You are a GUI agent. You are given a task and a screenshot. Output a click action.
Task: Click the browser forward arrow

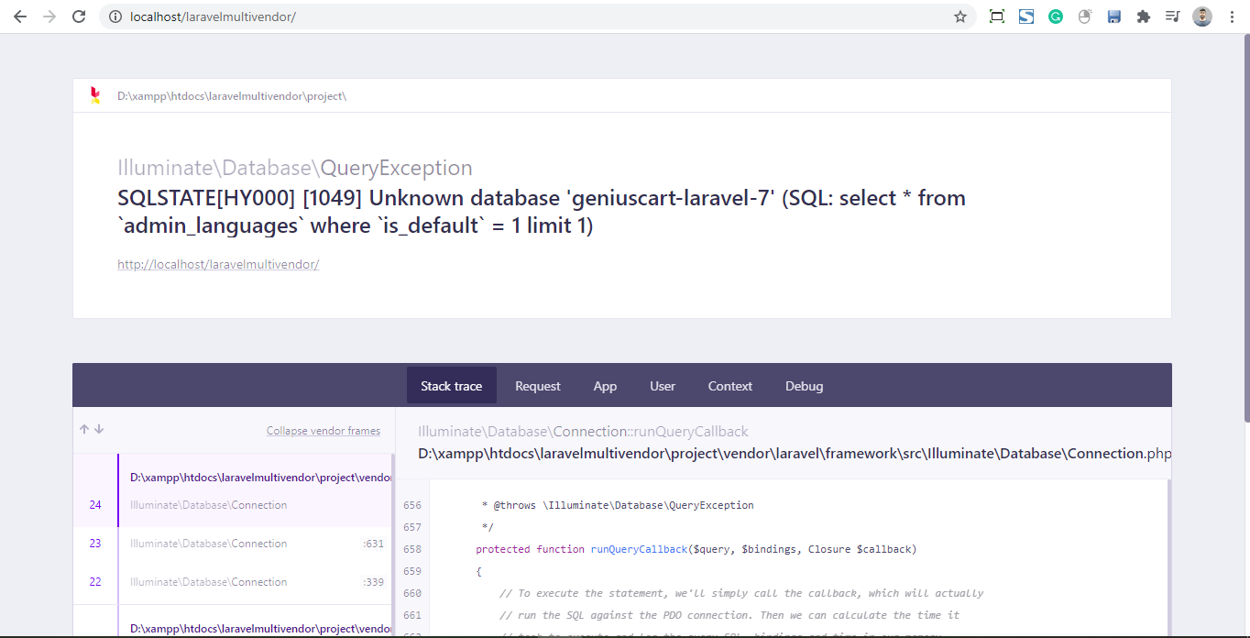pos(49,16)
